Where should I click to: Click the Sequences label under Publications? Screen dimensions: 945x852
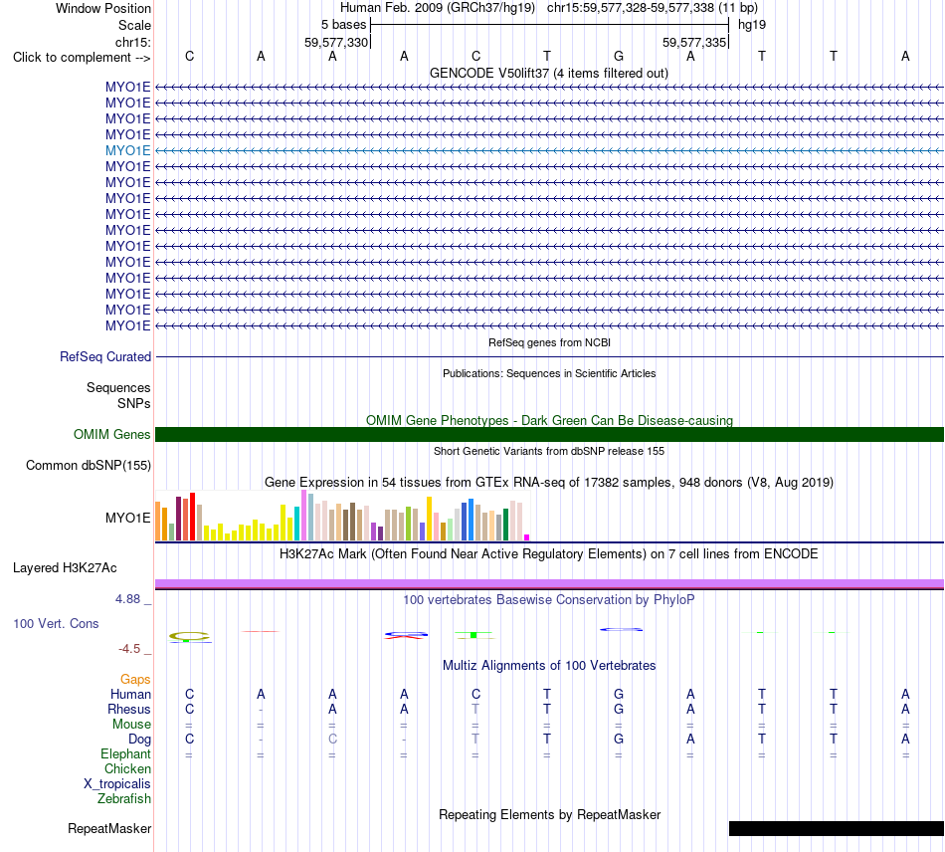click(x=118, y=388)
